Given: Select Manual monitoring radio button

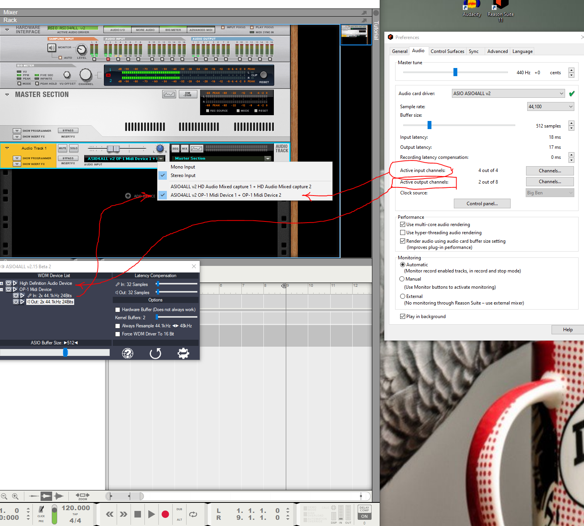Looking at the screenshot, I should pos(402,279).
